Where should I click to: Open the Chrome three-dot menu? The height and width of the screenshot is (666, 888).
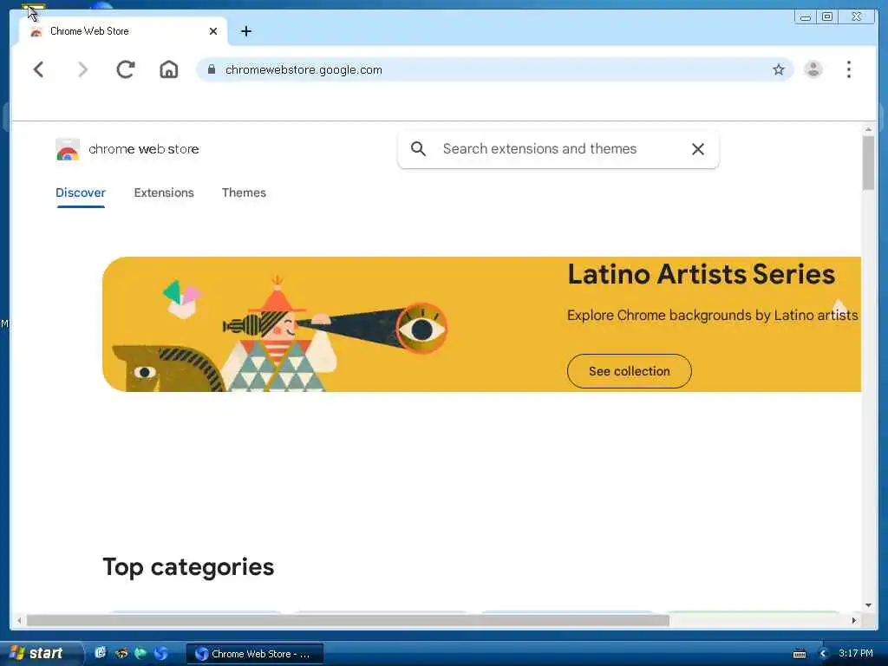(848, 69)
